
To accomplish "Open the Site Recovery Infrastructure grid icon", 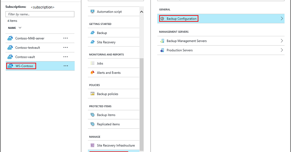I will pos(93,145).
